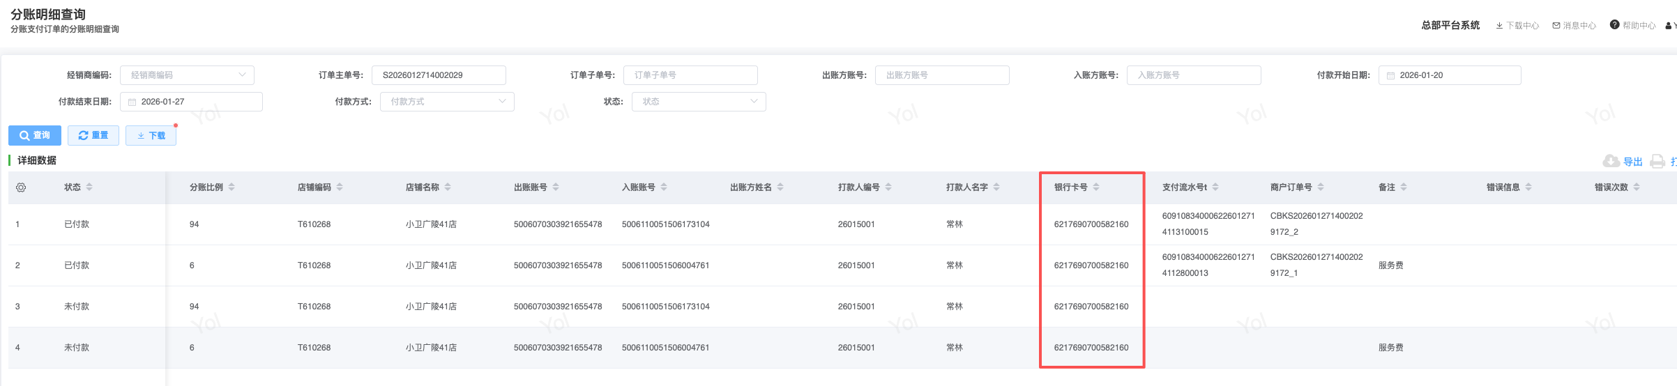Click merchant order CBKS...9172_1 cell
The height and width of the screenshot is (386, 1677).
[1316, 265]
